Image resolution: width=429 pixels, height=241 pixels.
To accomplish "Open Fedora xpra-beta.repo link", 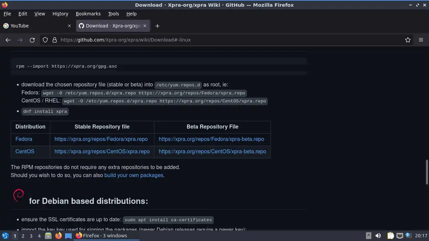I will pyautogui.click(x=211, y=139).
